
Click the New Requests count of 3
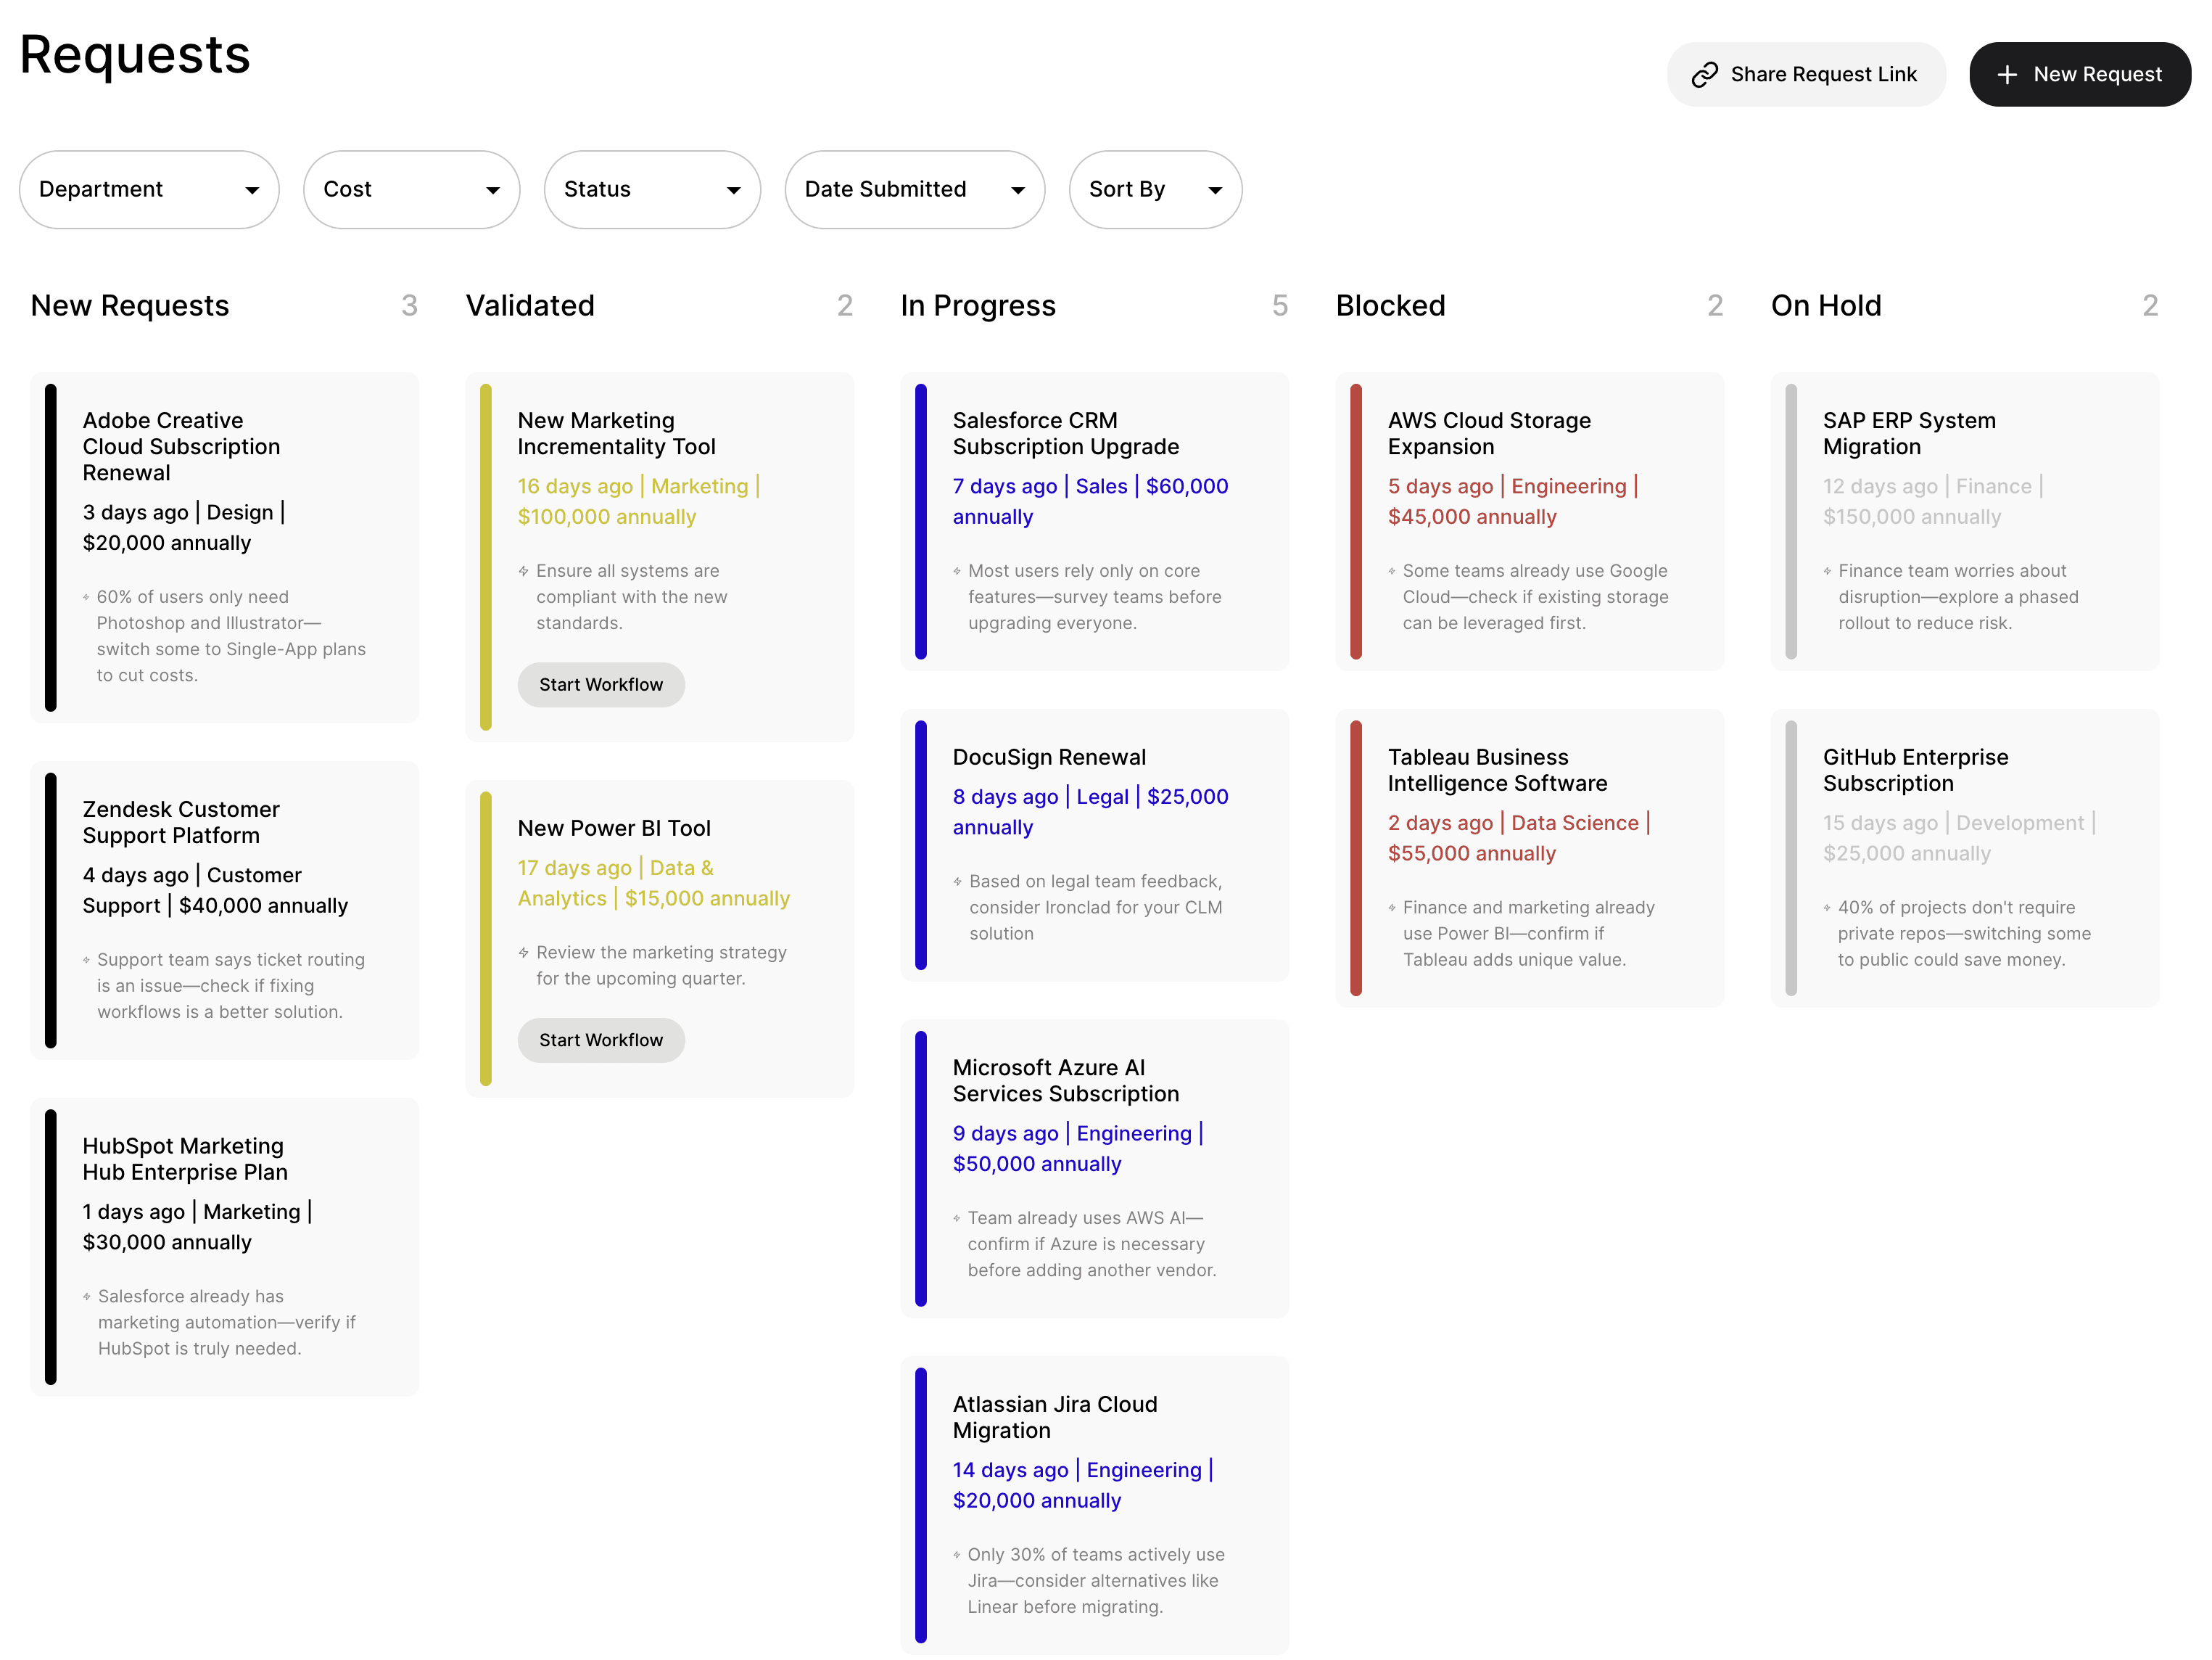409,306
